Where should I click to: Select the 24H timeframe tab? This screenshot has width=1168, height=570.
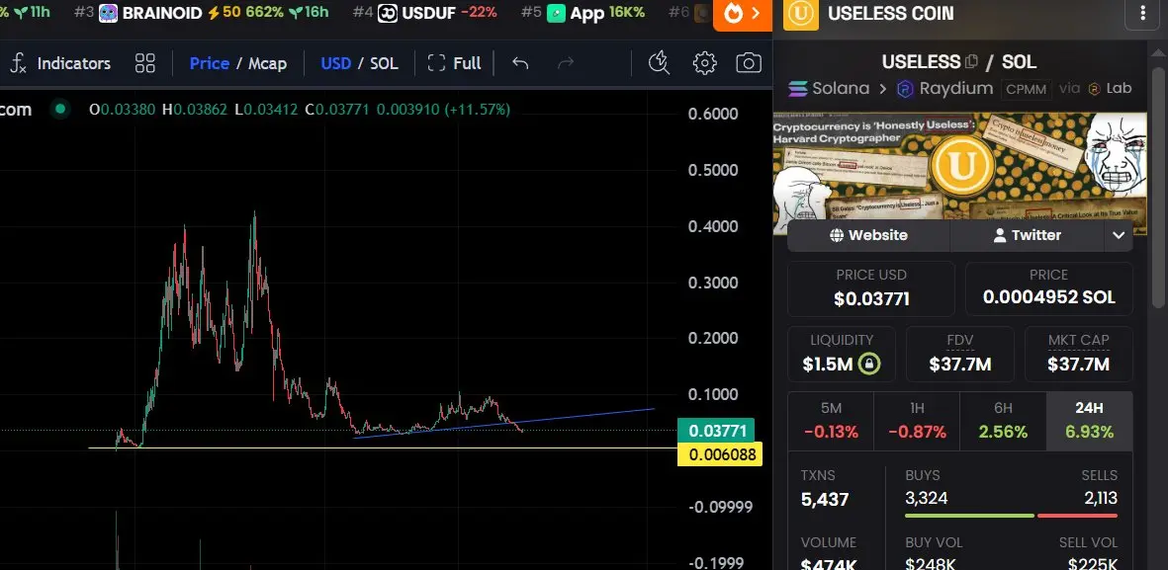(1090, 421)
